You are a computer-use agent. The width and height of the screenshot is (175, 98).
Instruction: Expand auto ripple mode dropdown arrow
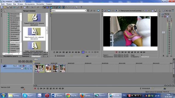[54, 7]
